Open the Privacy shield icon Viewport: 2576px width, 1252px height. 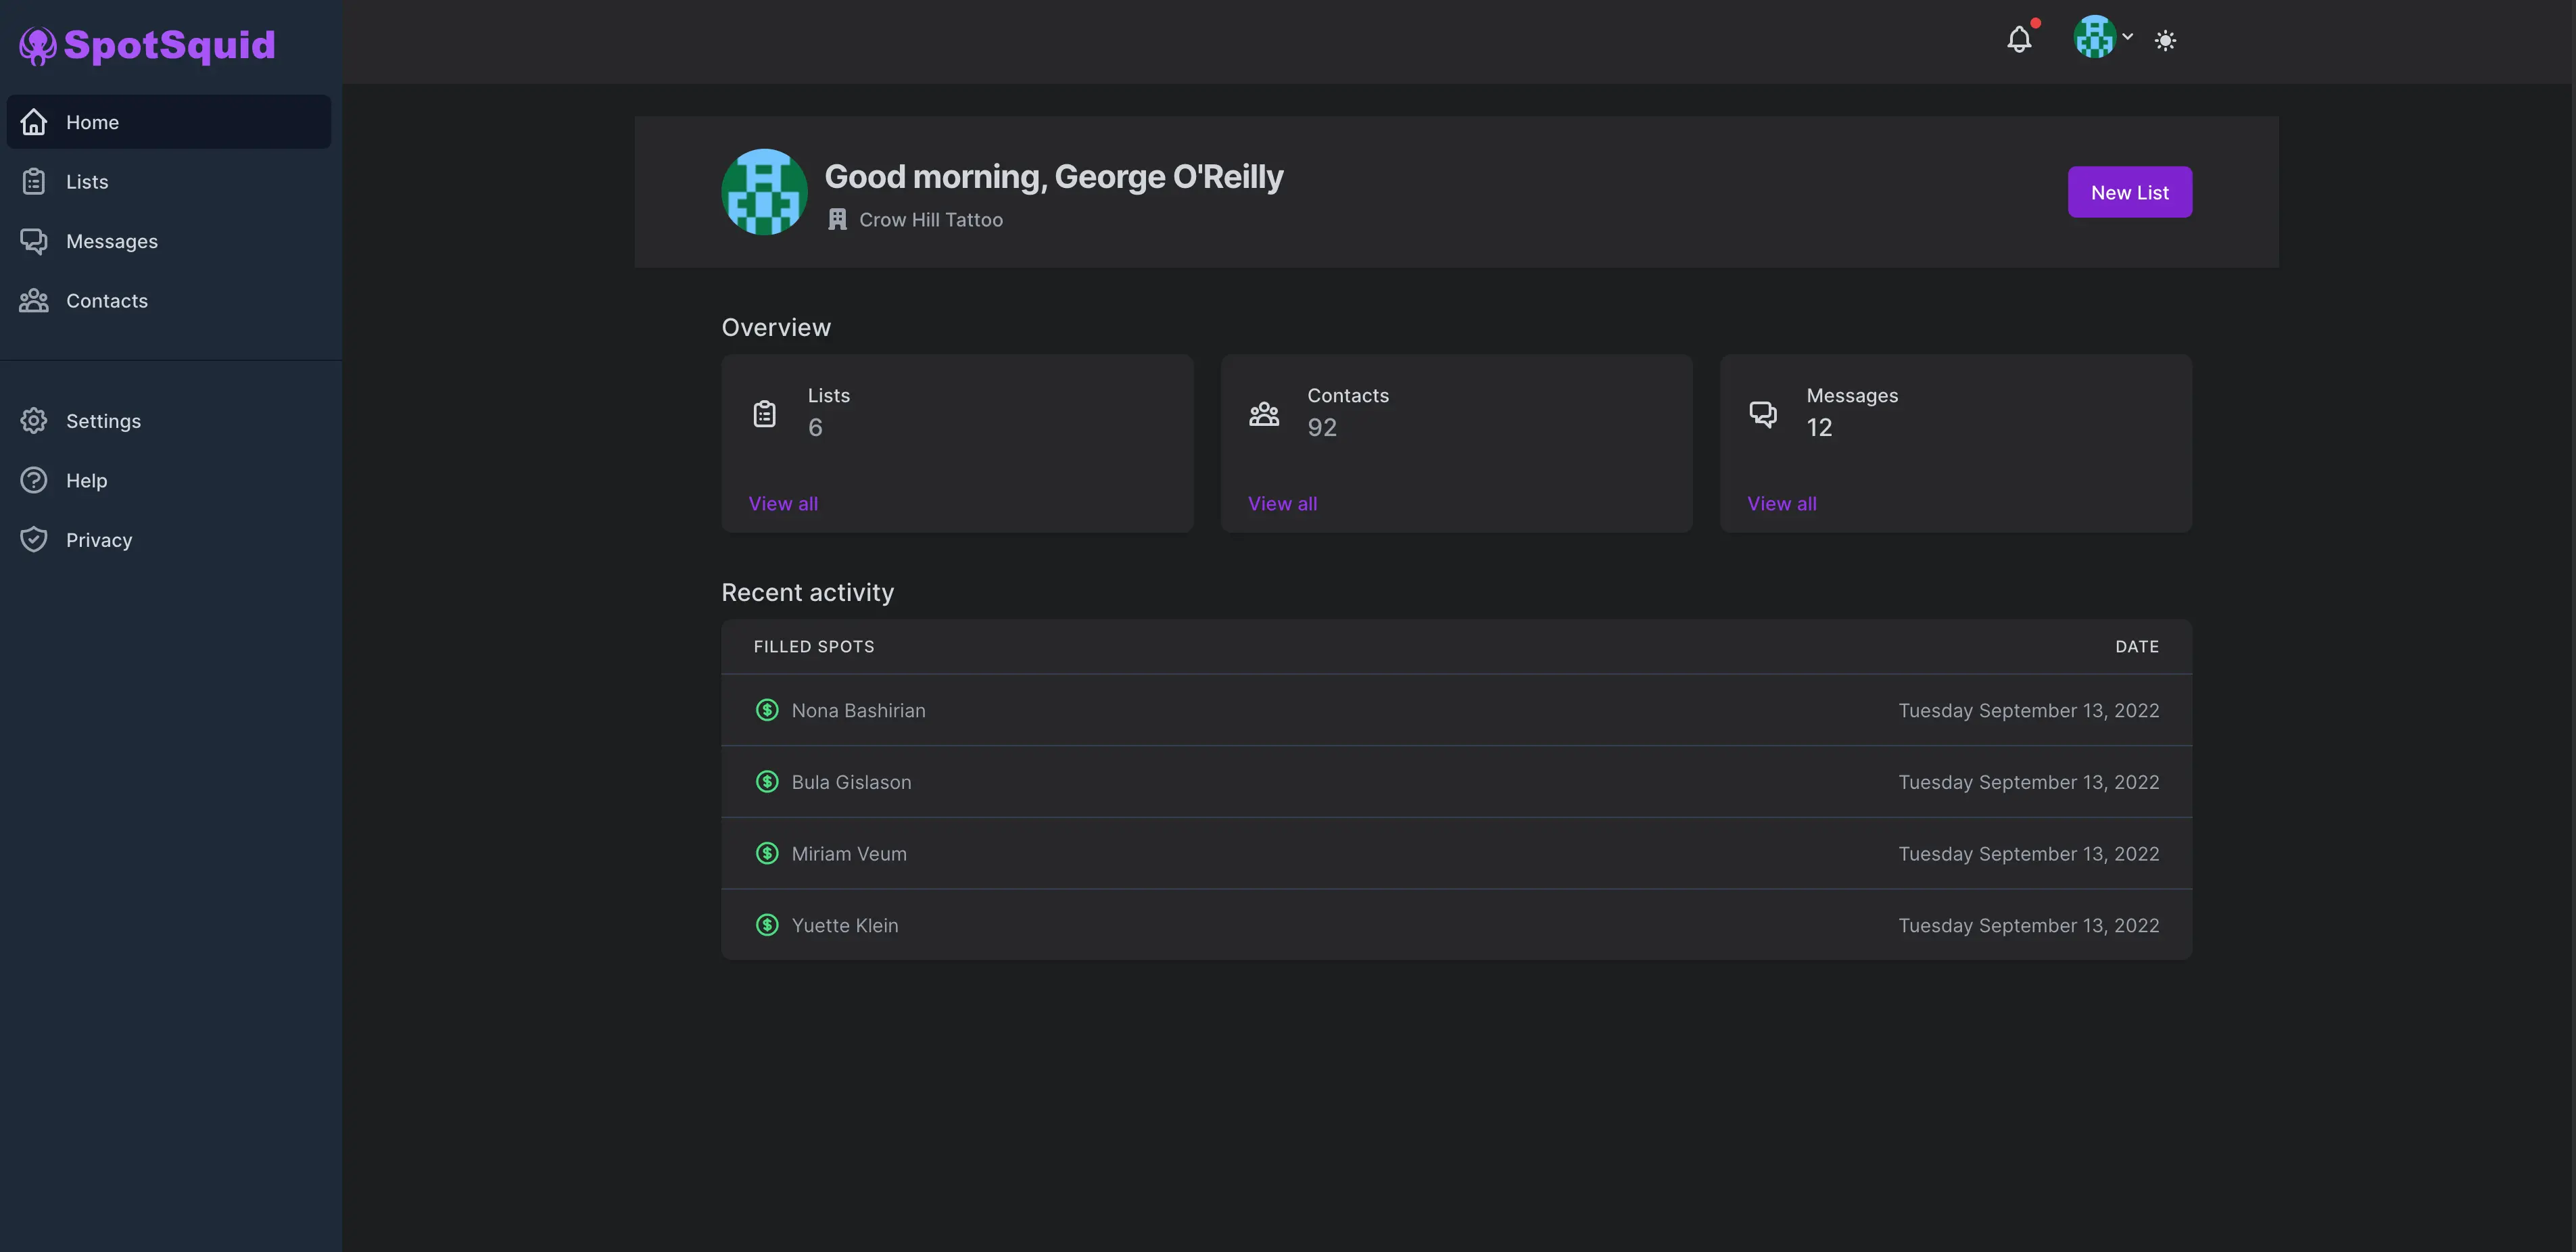coord(34,540)
